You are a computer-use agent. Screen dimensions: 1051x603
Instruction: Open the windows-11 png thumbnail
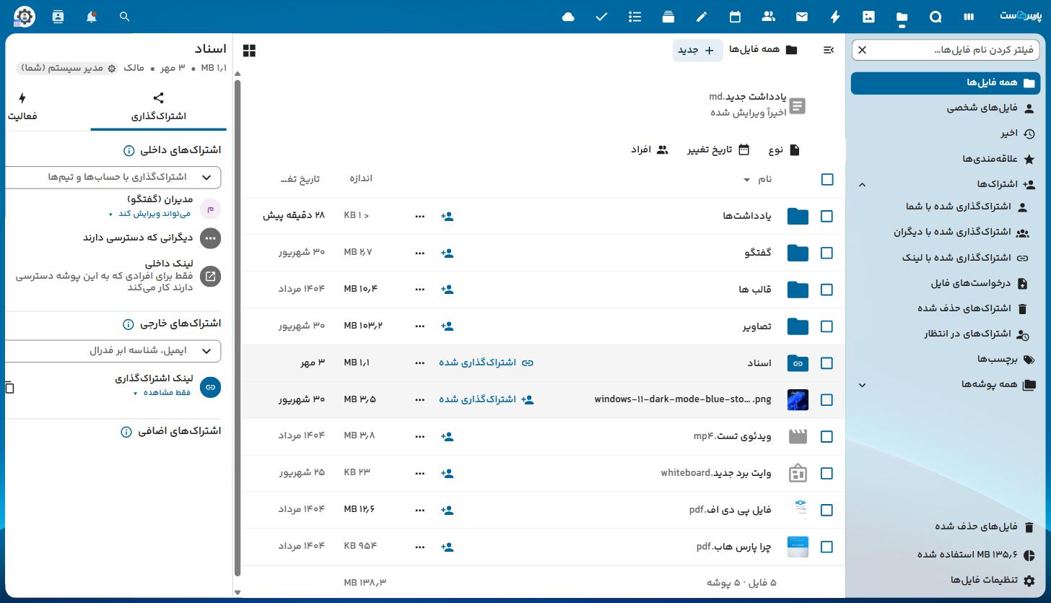coord(798,399)
